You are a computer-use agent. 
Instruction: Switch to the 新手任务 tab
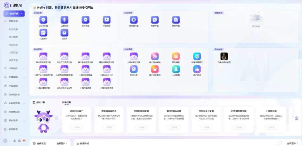[x=67, y=102]
